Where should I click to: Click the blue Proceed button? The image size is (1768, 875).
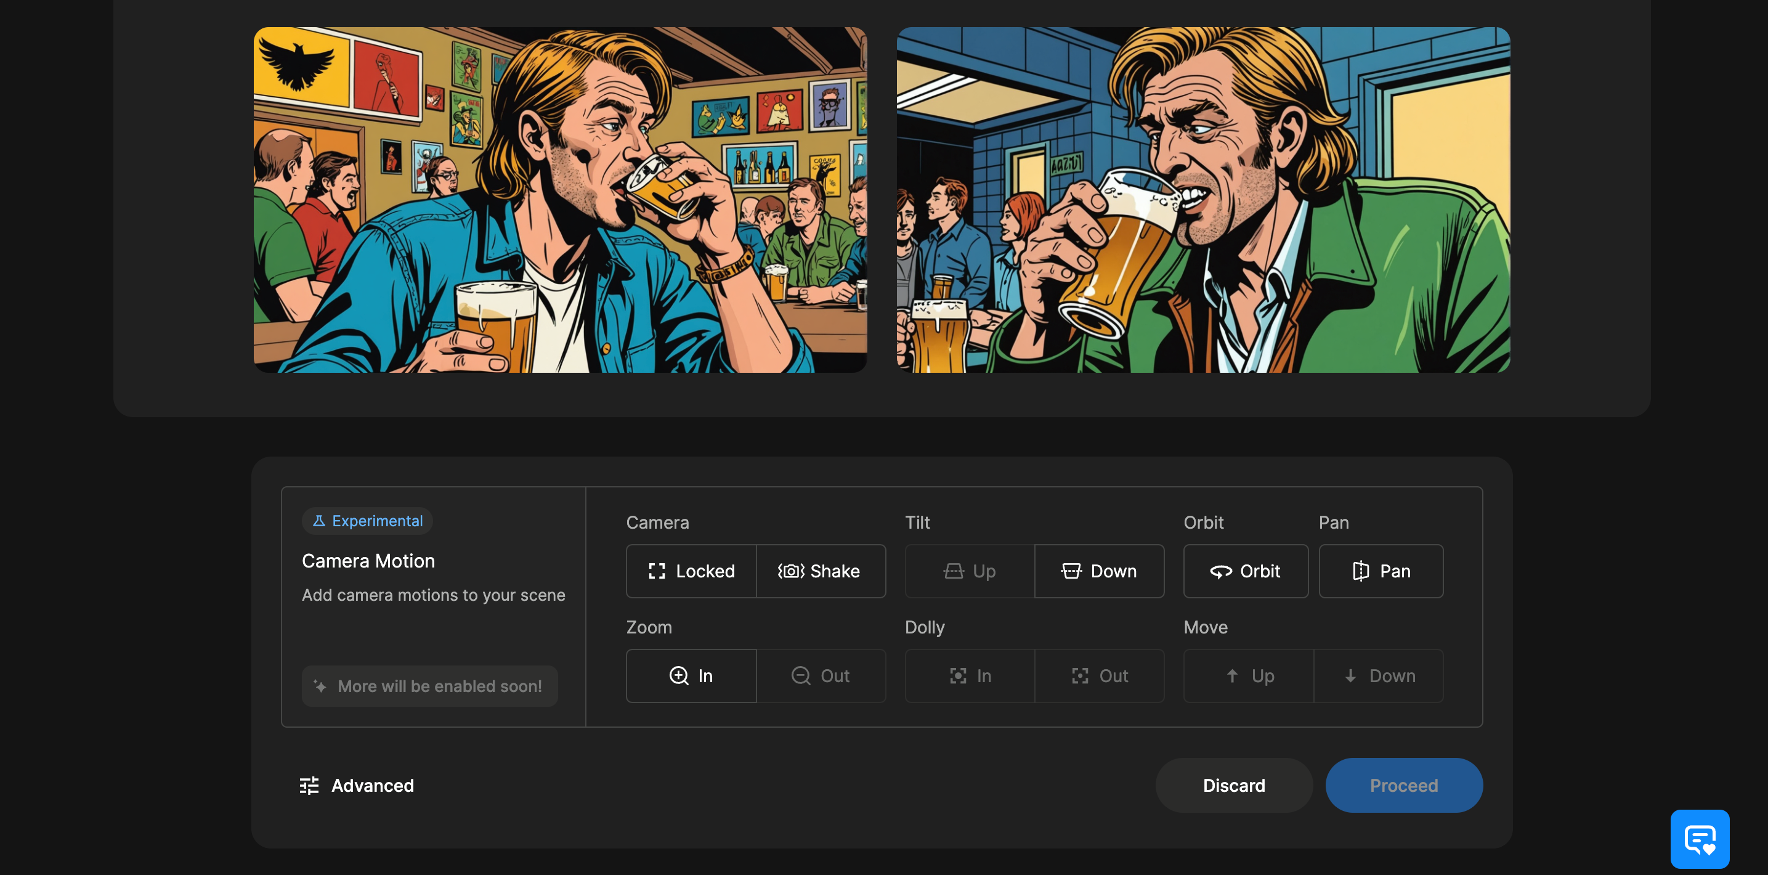point(1403,785)
